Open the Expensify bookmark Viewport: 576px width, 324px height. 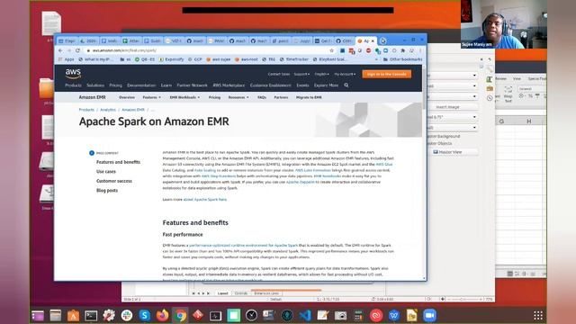[172, 59]
